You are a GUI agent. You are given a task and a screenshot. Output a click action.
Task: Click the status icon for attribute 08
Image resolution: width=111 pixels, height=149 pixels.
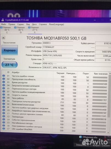coord(4,95)
